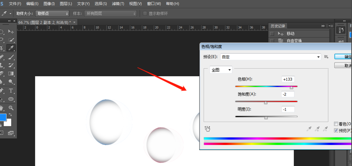Swap foreground and background colors

[x=10, y=115]
